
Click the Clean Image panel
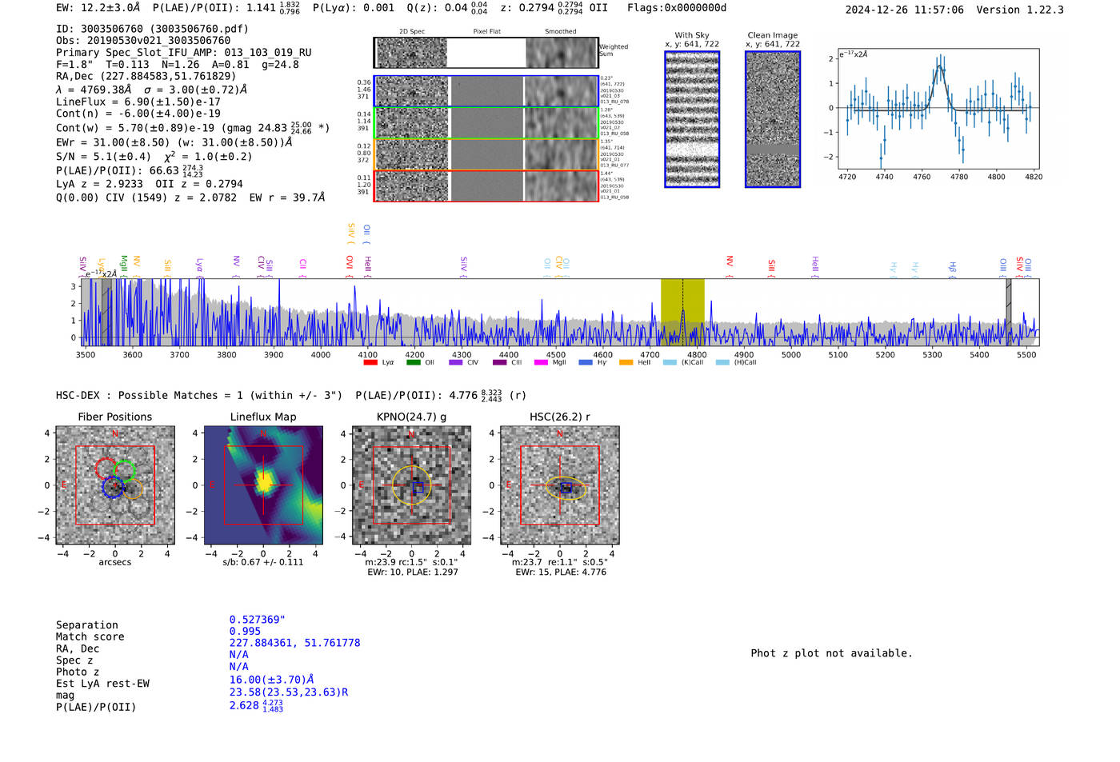point(773,119)
